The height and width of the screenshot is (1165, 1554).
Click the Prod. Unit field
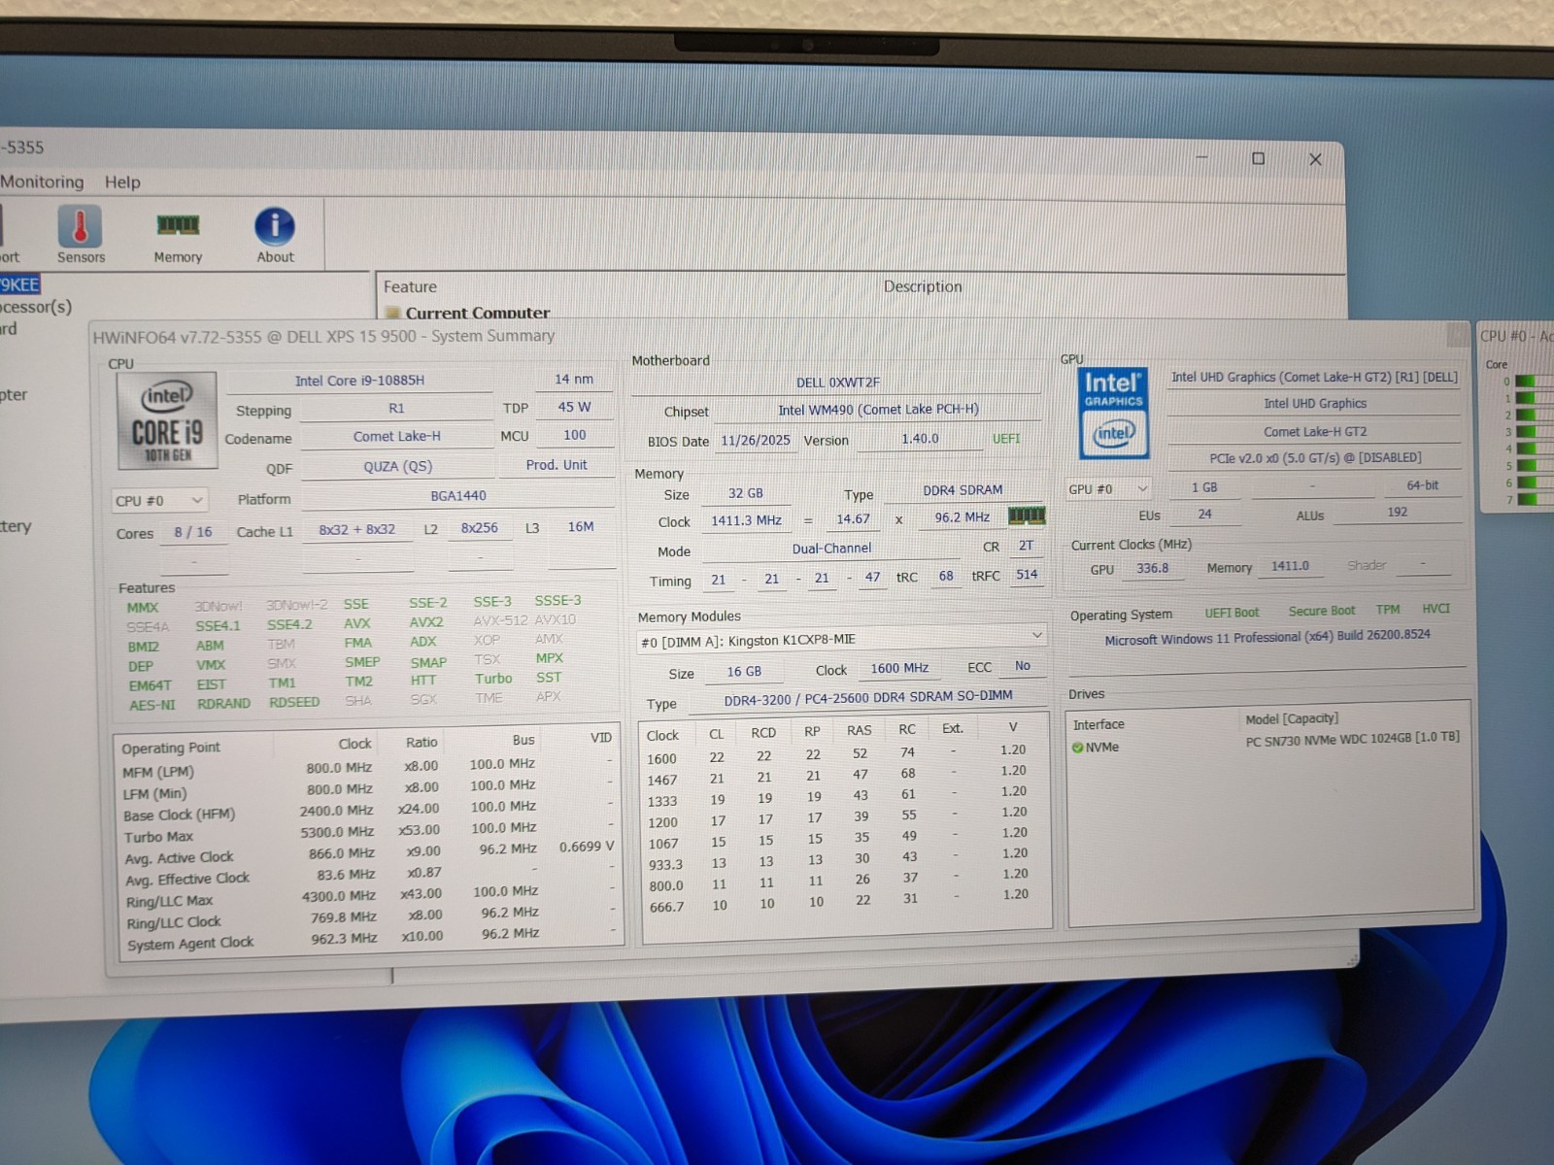point(557,465)
